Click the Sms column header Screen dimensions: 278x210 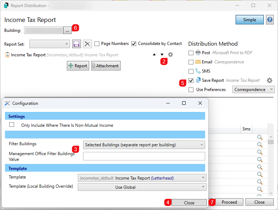[x=247, y=129]
